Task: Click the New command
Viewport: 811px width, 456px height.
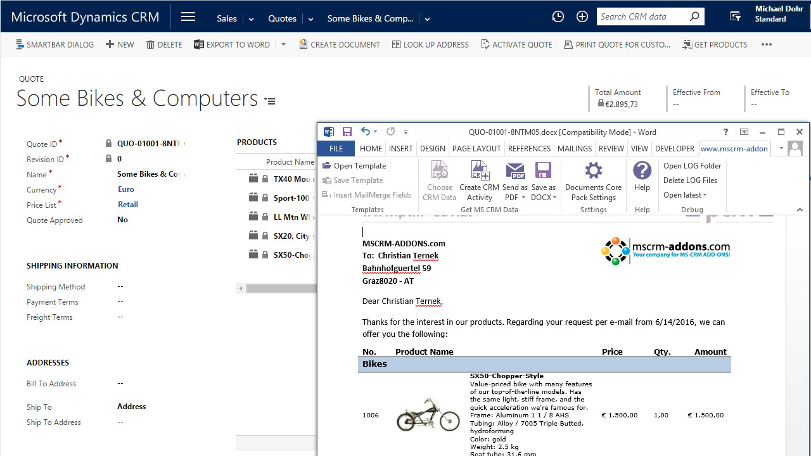Action: coord(120,44)
